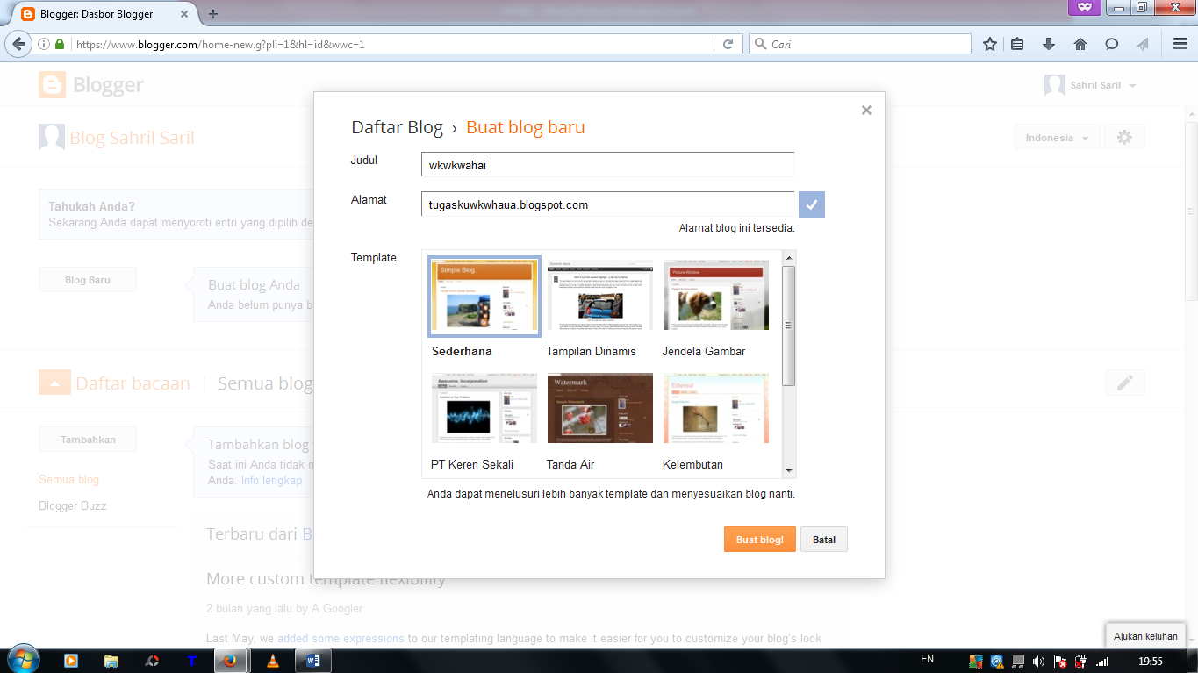Image resolution: width=1198 pixels, height=673 pixels.
Task: Select the Sederhana template thumbnail
Action: tap(484, 297)
